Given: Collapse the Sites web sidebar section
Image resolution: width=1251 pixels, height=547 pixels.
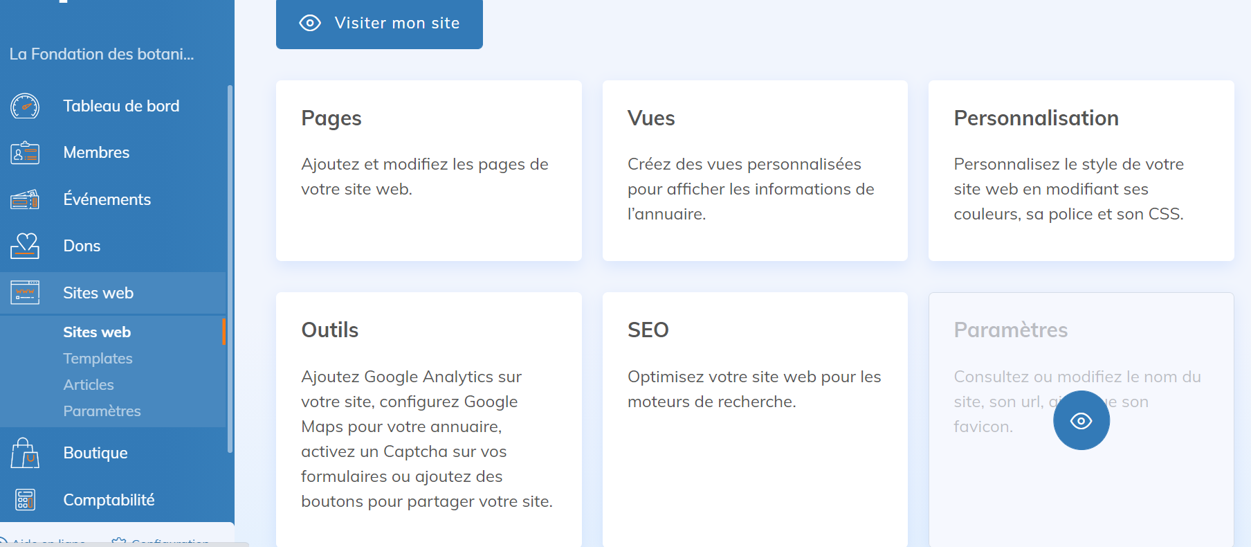Looking at the screenshot, I should tap(98, 293).
